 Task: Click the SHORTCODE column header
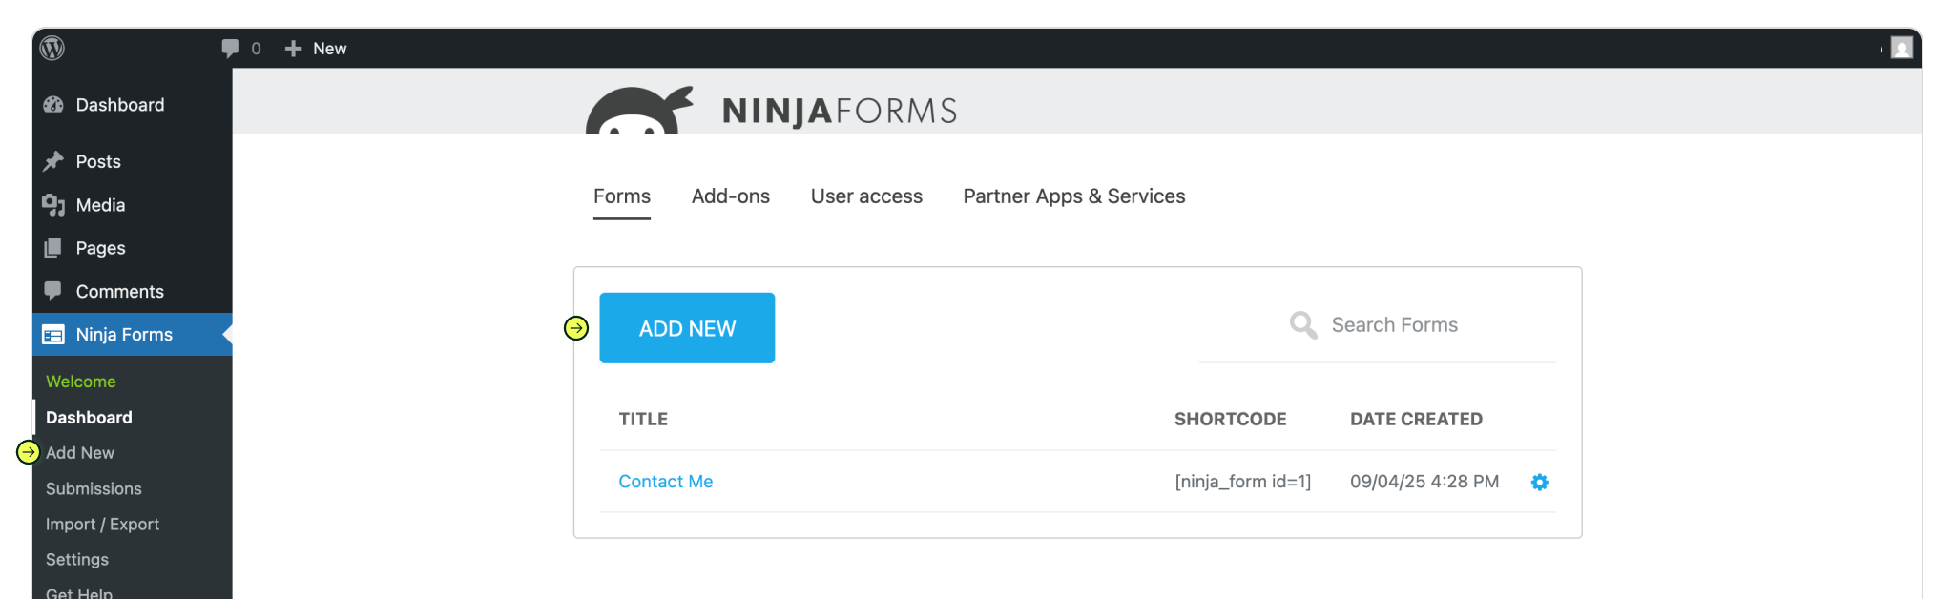pos(1230,419)
